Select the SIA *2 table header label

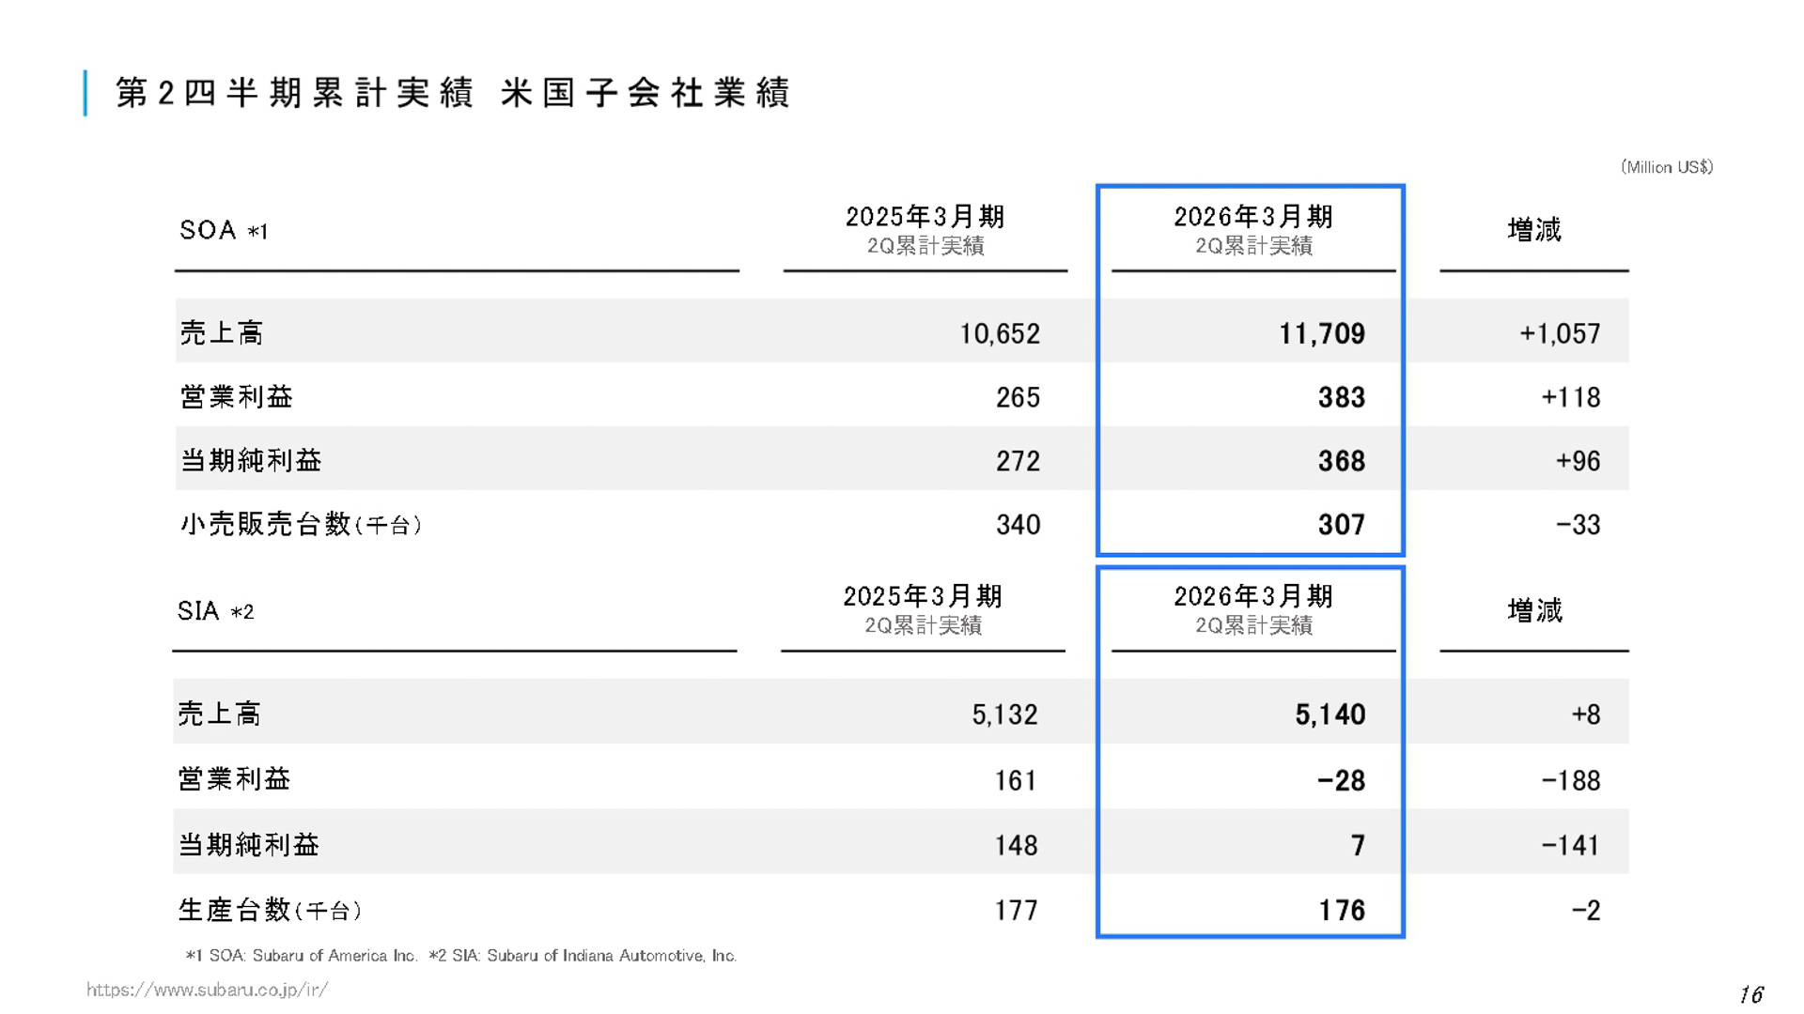tap(216, 610)
